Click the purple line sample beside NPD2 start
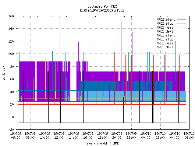The height and width of the screenshot is (146, 195). 182,19
